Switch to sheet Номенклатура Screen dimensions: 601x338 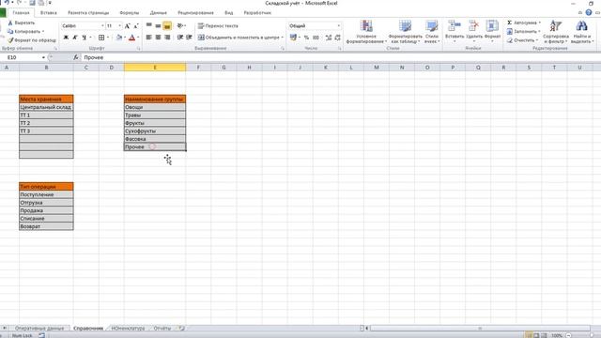click(128, 329)
